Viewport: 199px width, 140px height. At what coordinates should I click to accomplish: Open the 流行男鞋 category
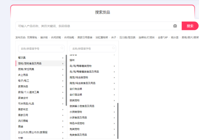pos(41,121)
